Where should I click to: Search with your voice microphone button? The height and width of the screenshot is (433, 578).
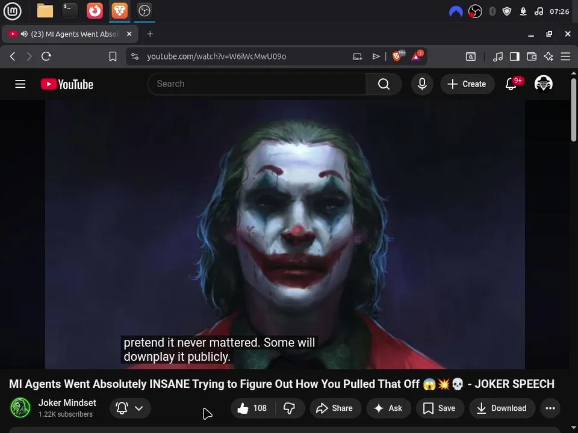[x=422, y=84]
